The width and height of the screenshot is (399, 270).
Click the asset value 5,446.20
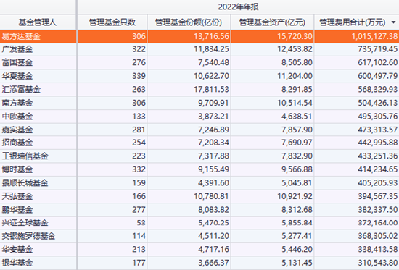(297, 250)
